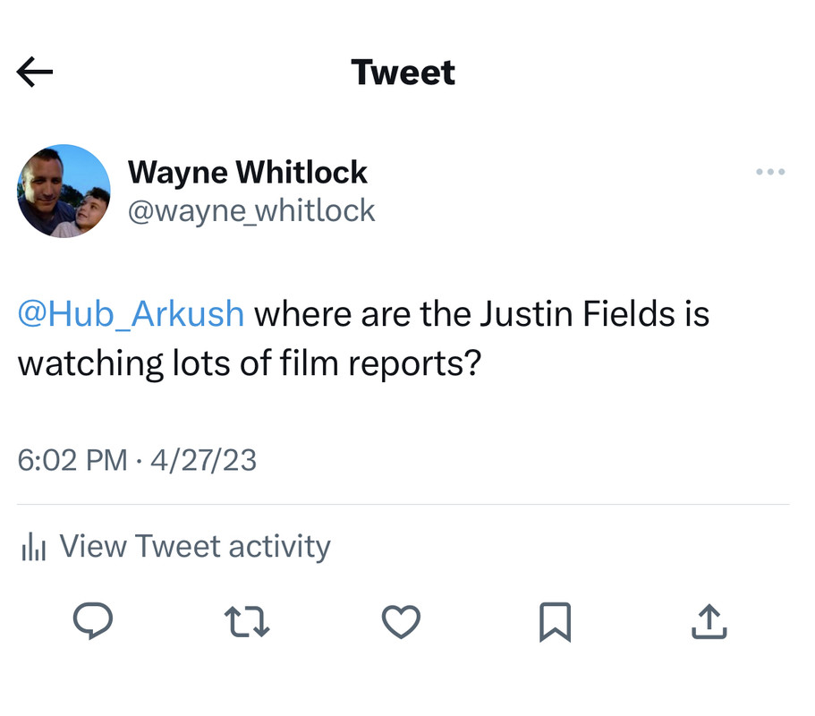
Task: Go back using the arrow icon
Action: (35, 72)
